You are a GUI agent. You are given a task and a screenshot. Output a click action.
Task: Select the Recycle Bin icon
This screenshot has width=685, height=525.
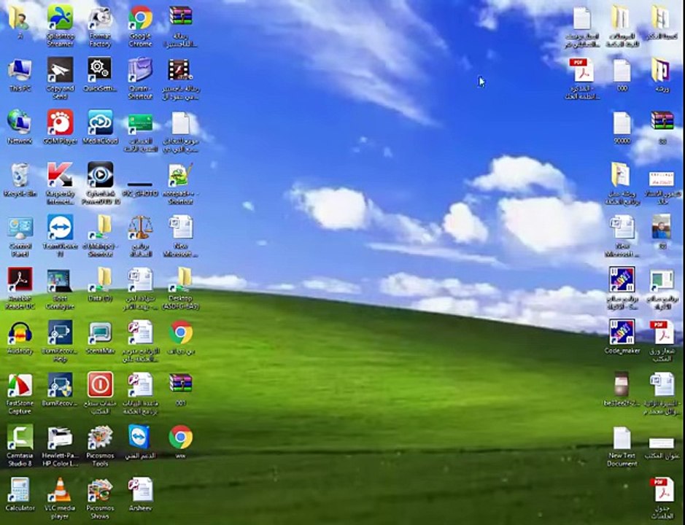point(20,179)
